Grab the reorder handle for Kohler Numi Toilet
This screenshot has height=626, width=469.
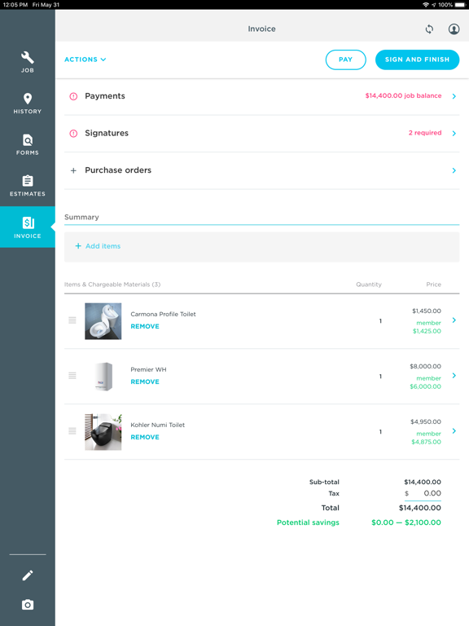pyautogui.click(x=72, y=430)
